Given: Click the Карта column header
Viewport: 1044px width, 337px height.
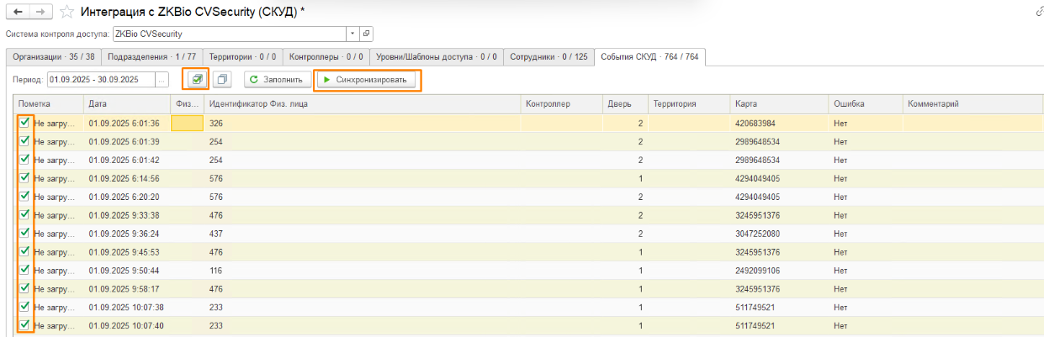Looking at the screenshot, I should [x=745, y=104].
